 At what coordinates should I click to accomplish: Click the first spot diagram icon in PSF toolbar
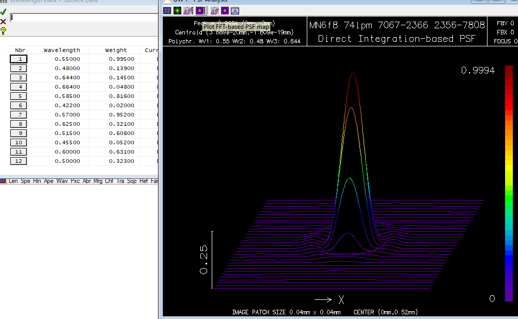(x=167, y=10)
